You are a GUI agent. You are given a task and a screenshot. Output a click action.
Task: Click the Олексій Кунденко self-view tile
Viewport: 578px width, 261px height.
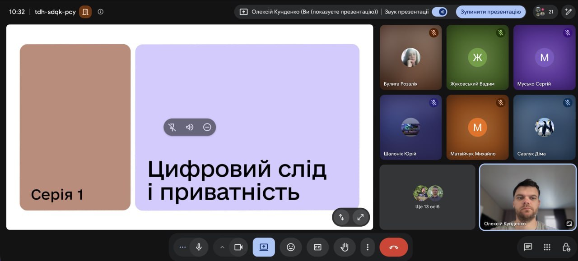pyautogui.click(x=527, y=197)
